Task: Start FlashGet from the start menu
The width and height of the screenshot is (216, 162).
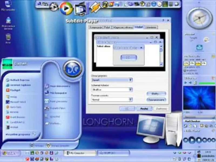Action: pyautogui.click(x=13, y=90)
